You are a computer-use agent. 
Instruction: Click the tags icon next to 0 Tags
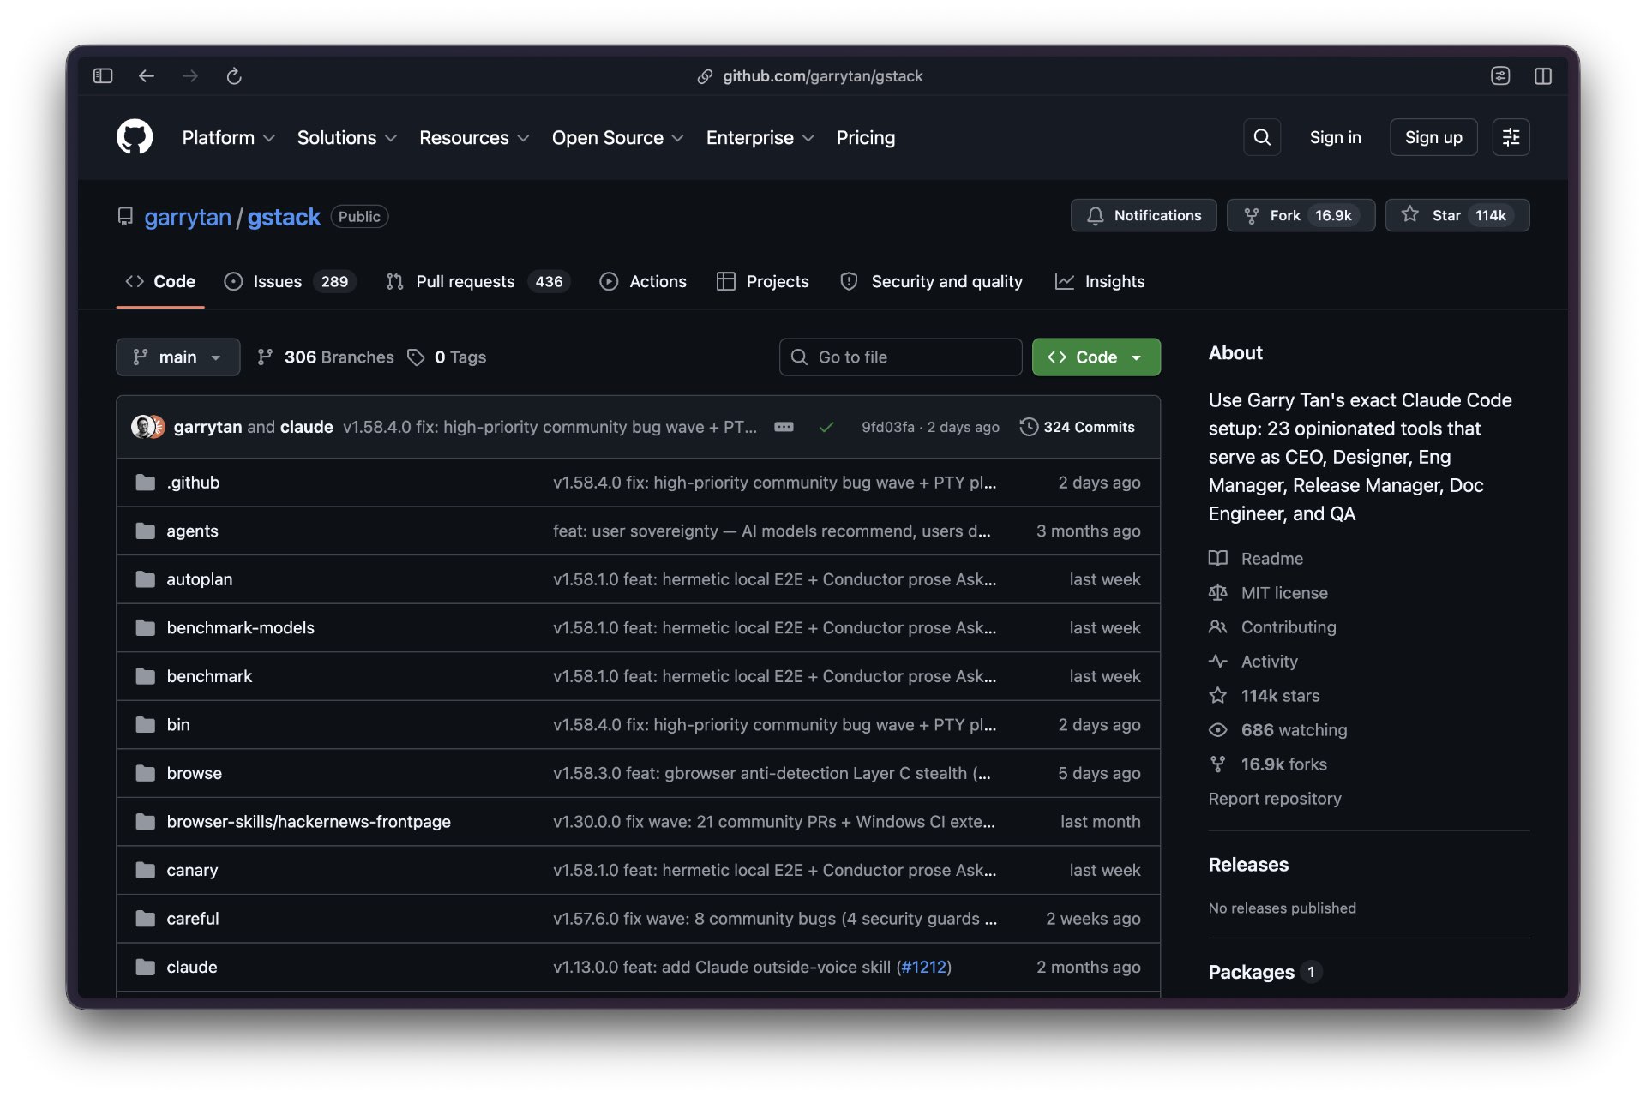[416, 357]
